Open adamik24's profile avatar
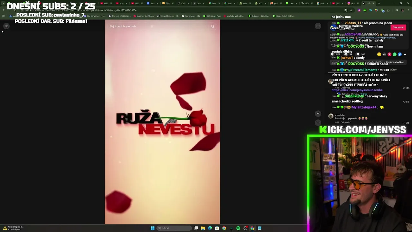 [x=331, y=116]
